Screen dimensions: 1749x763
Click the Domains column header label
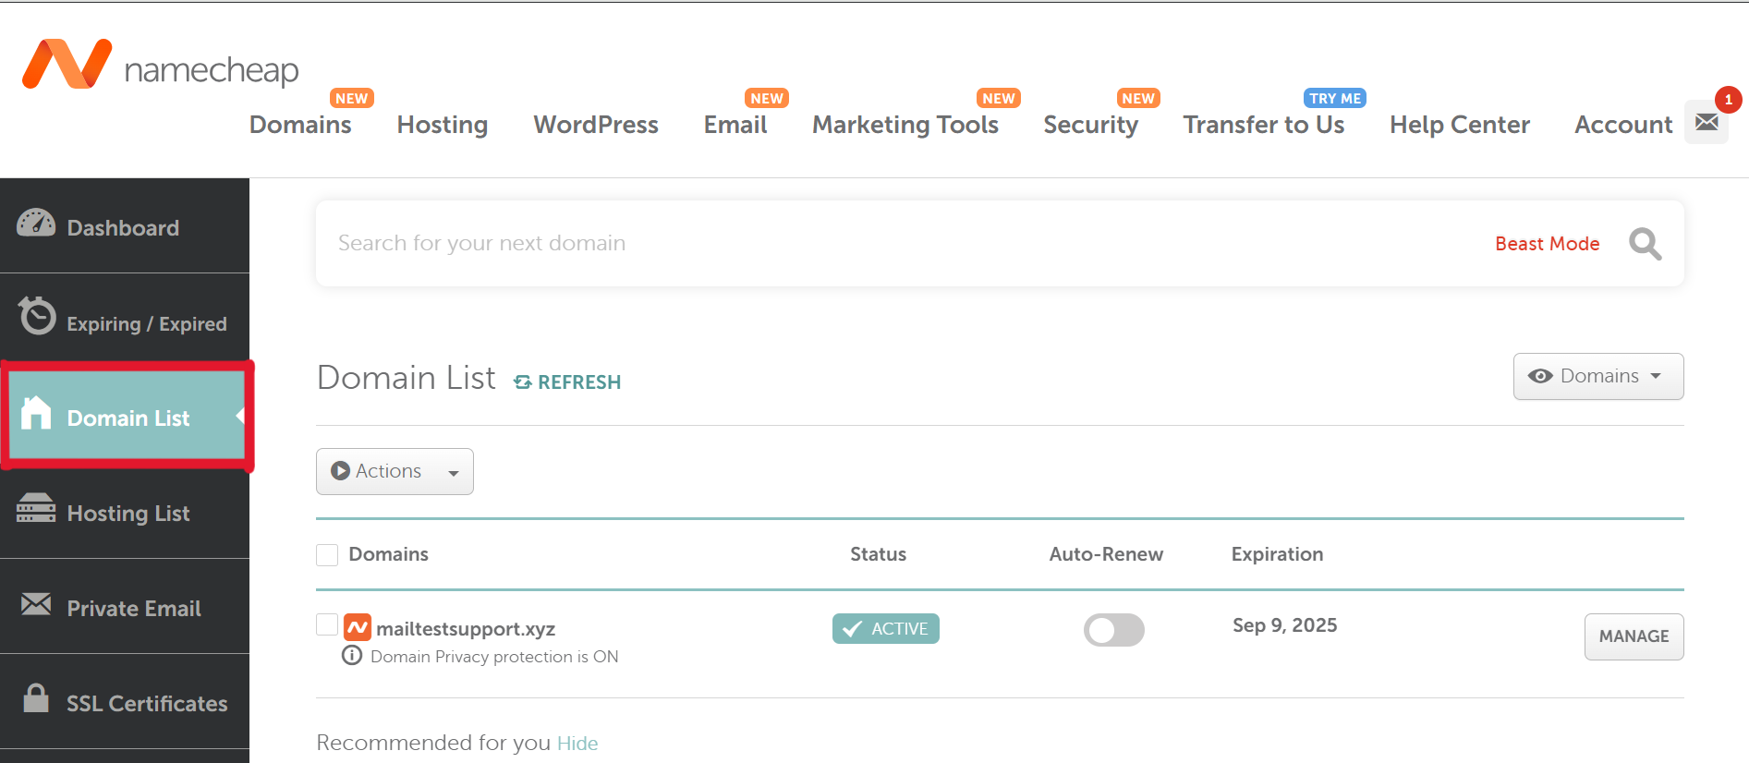coord(388,554)
